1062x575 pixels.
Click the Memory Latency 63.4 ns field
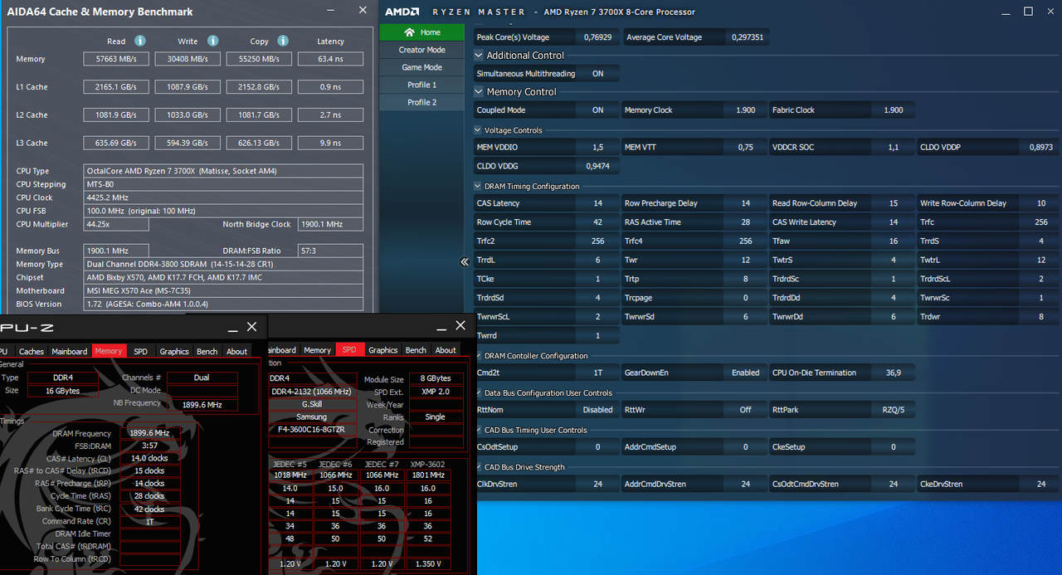330,59
